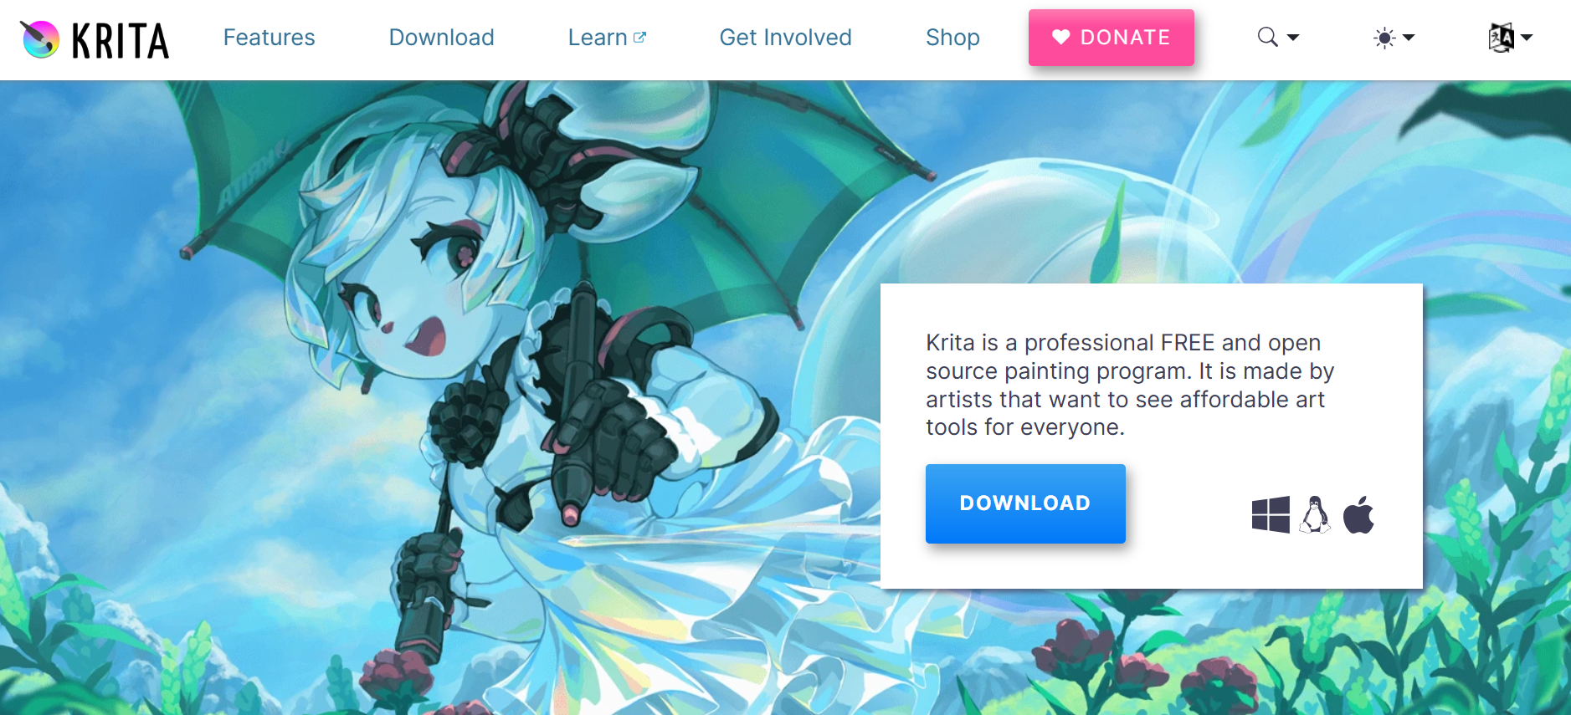Click the Linux penguin icon
1571x715 pixels.
pos(1315,514)
